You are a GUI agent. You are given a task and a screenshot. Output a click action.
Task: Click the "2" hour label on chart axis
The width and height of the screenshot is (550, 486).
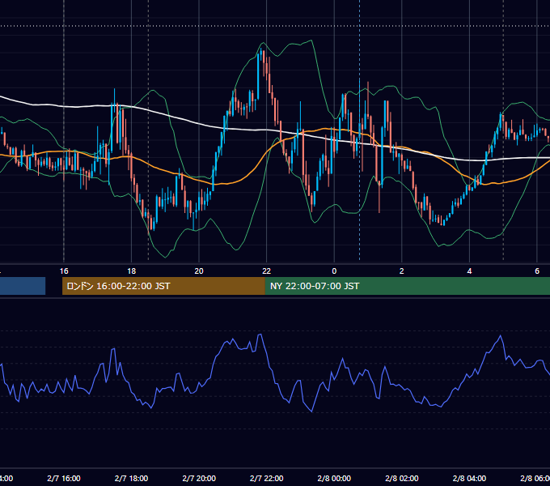pos(402,271)
